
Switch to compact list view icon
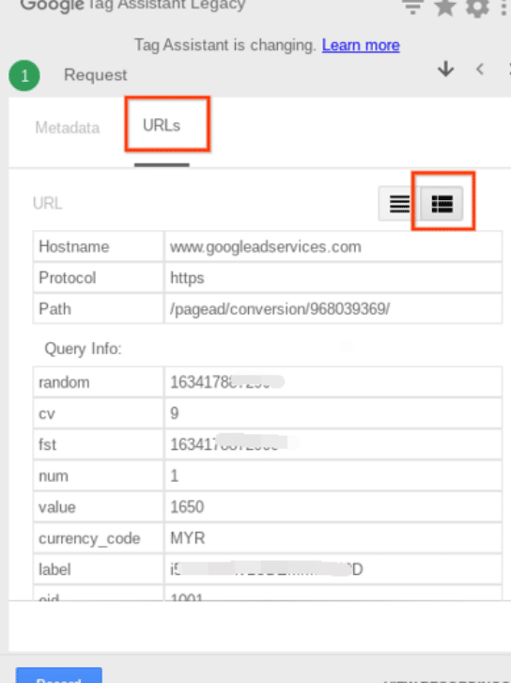(x=399, y=204)
